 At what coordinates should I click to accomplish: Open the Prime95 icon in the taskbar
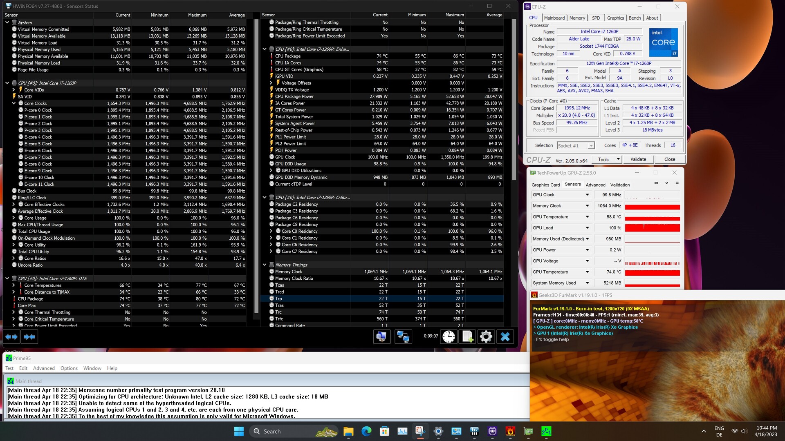point(546,431)
